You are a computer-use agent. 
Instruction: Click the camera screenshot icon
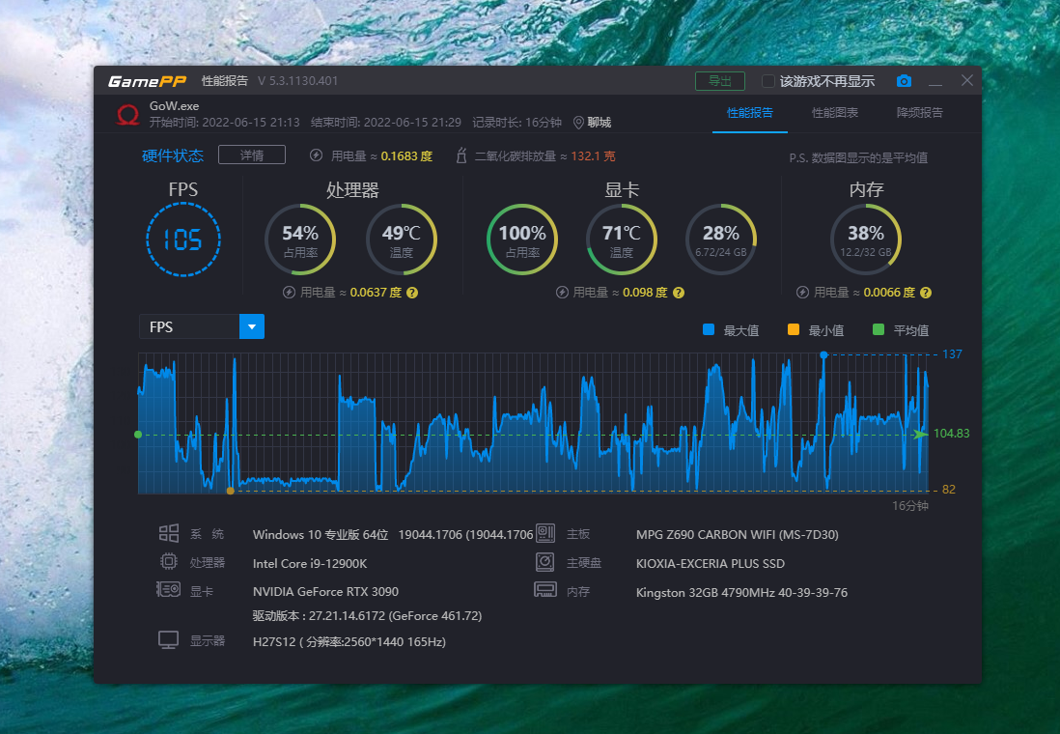[x=904, y=81]
